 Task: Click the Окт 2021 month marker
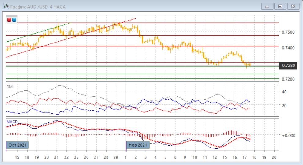(x=17, y=145)
